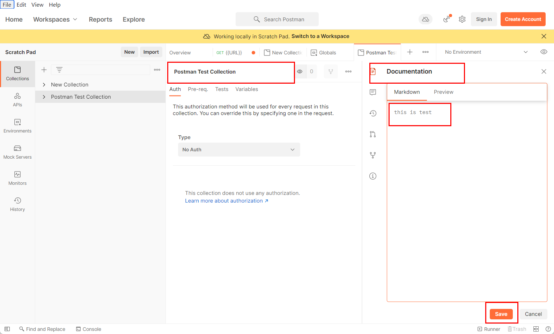Viewport: 554px width, 334px height.
Task: Open the File menu
Action: [x=7, y=5]
